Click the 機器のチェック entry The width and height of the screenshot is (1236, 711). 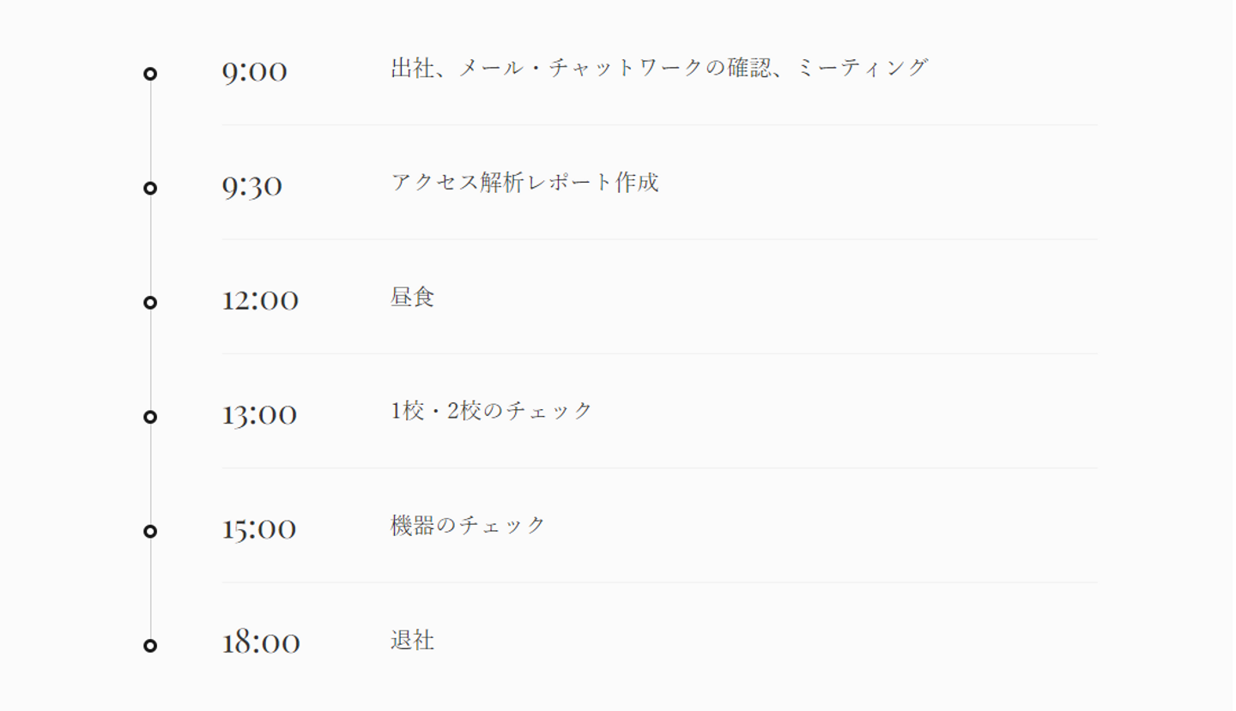(469, 526)
